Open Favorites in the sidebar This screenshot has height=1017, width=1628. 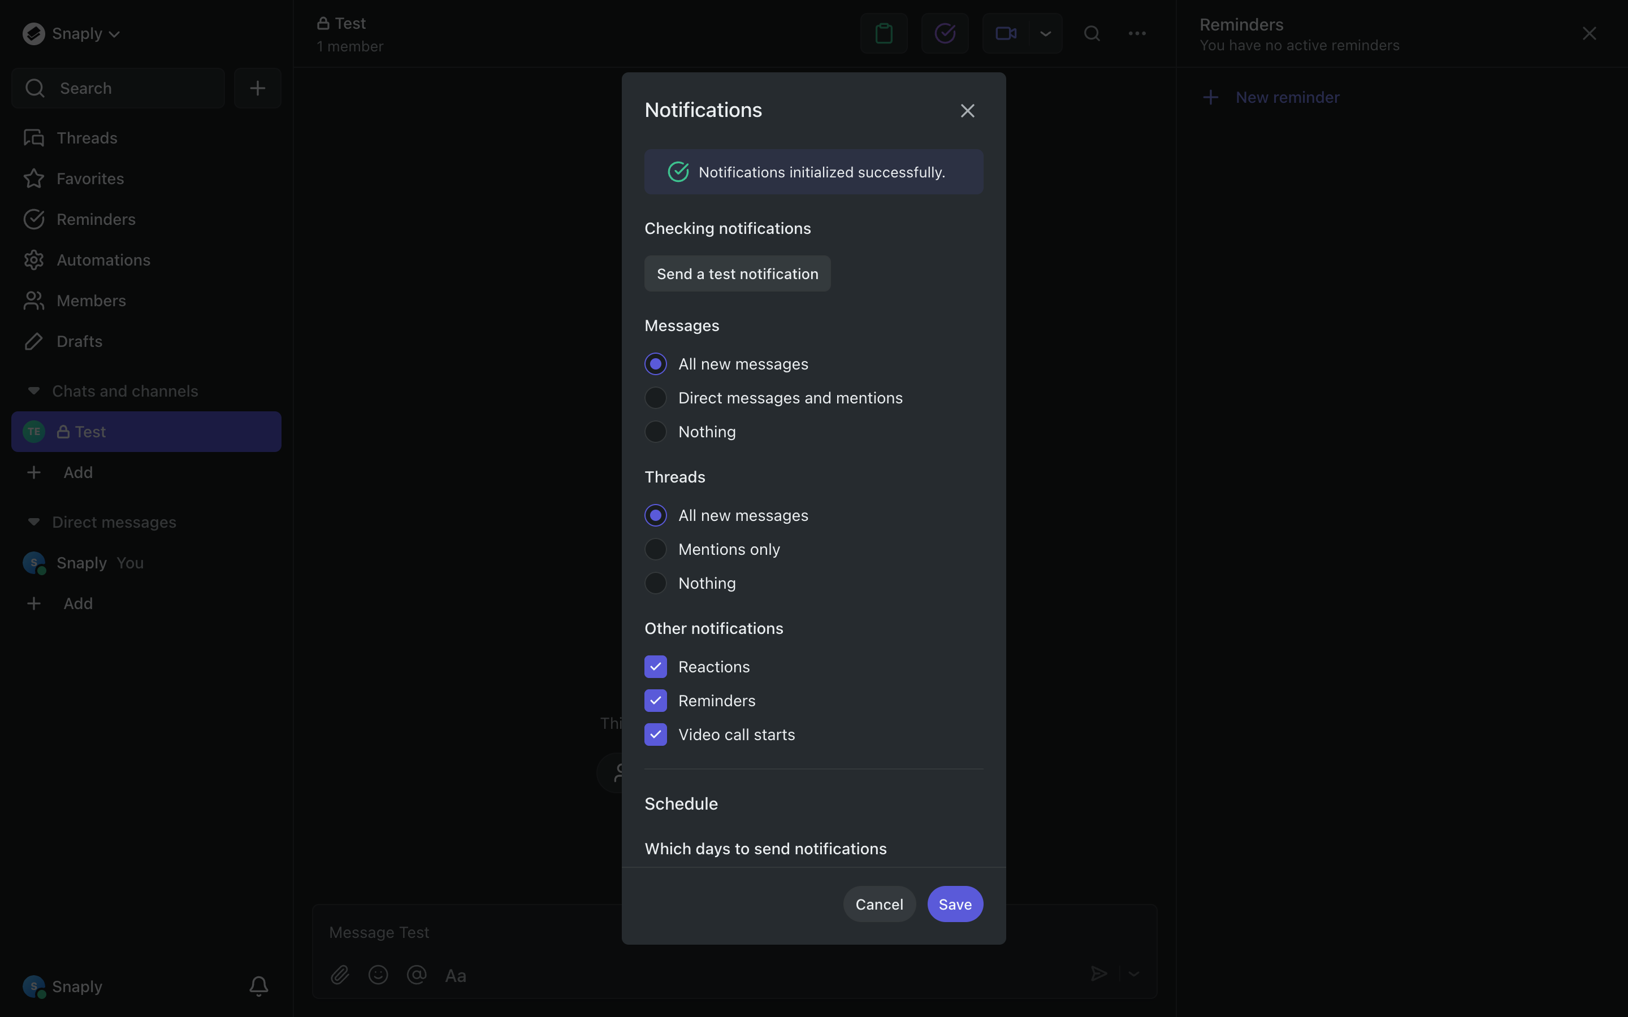(146, 179)
